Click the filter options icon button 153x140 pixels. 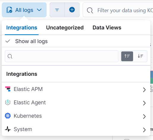57,10
